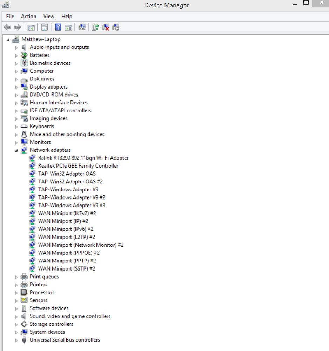Select the Realtek PCIe GBE Family Controller
Viewport: 329px width, 351px height.
(78, 165)
